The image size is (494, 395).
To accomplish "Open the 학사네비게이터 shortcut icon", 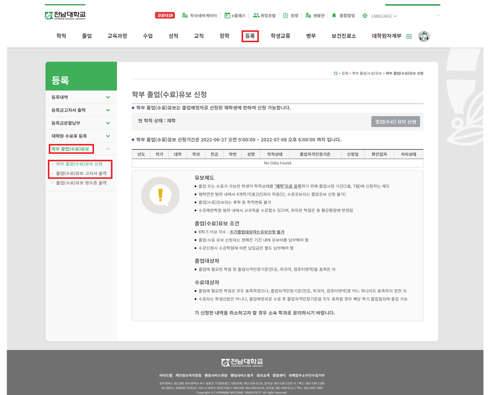I will point(185,15).
